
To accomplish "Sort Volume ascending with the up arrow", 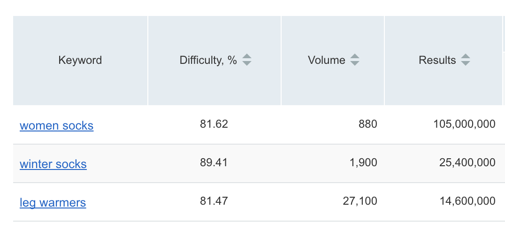I will (x=355, y=56).
